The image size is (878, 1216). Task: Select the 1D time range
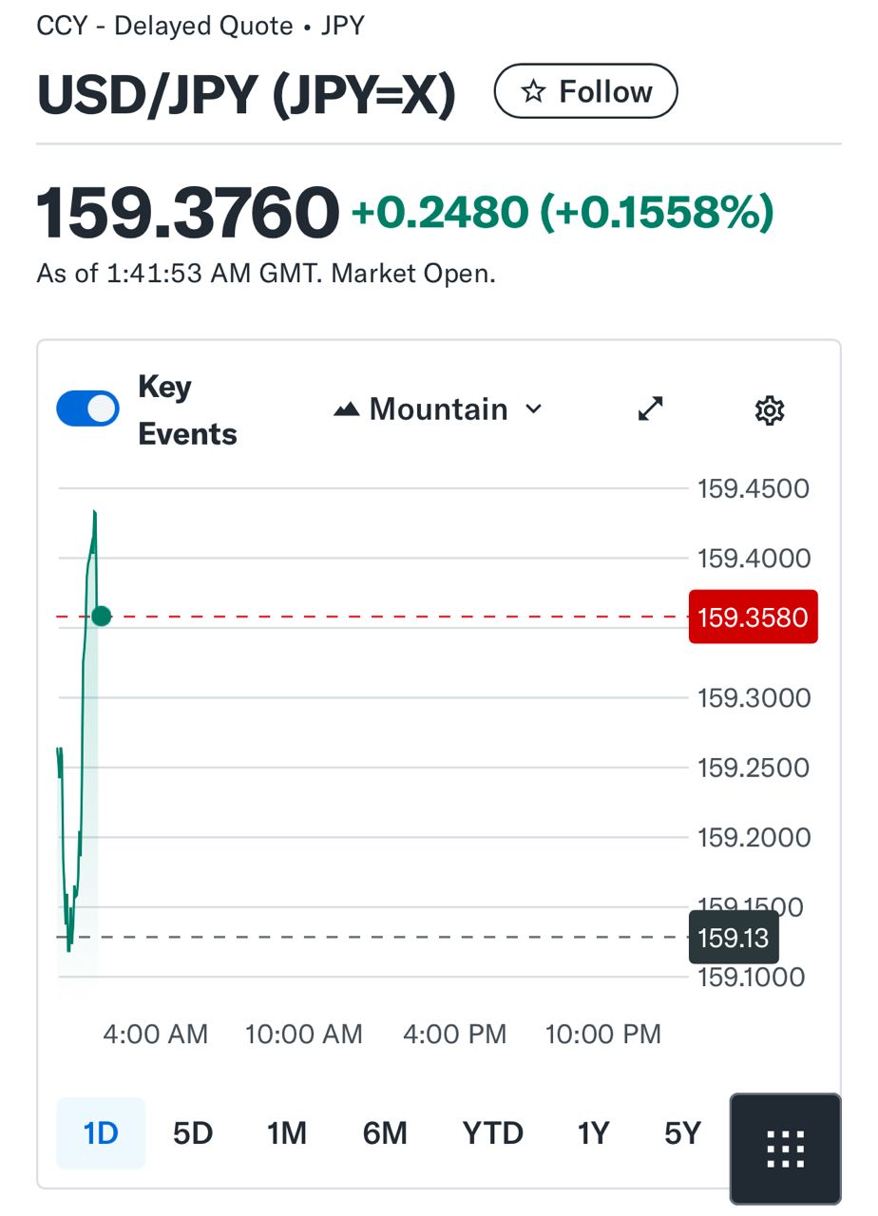pyautogui.click(x=101, y=1133)
